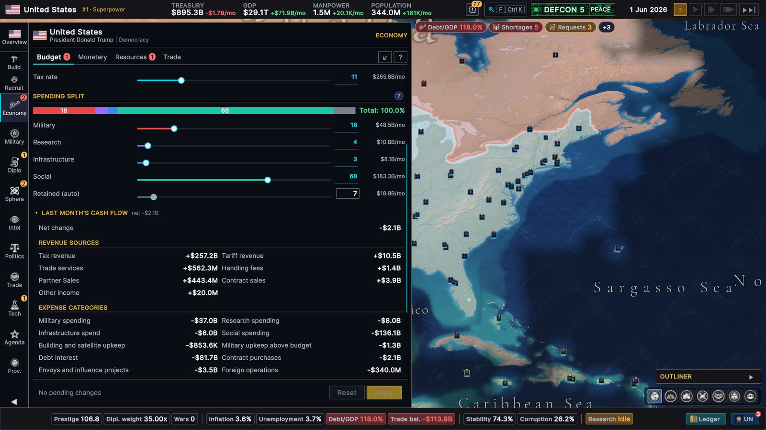Screen dimensions: 766x430
Task: Adjust the Tax rate slider handle
Action: 181,80
